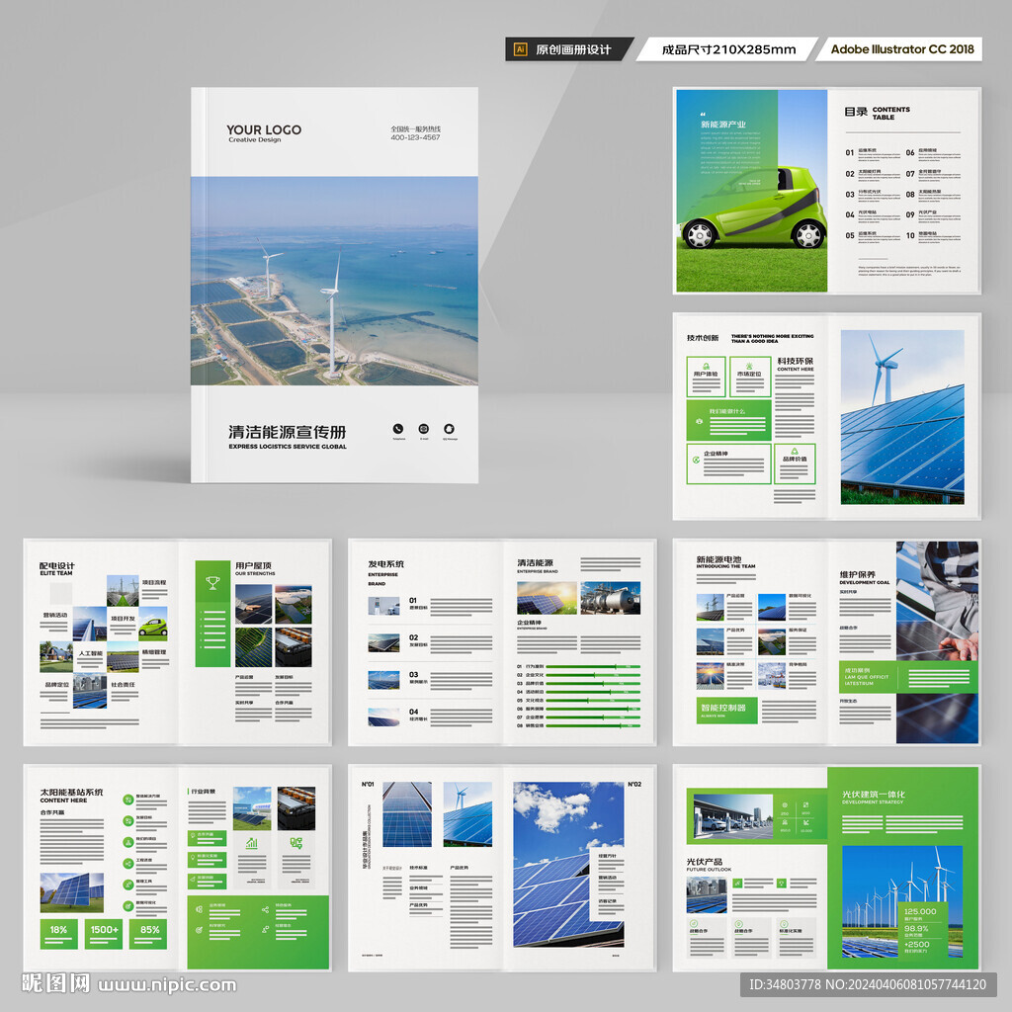Screen dimensions: 1012x1012
Task: Click the YOUR LOGO text on the cover
Action: (263, 129)
